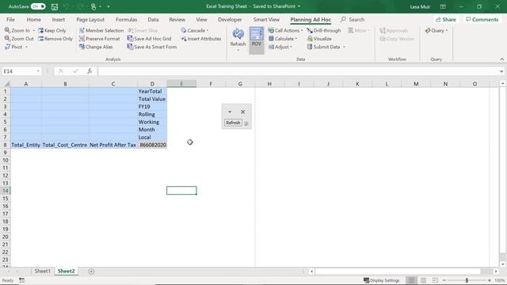Click Cell Actions
The height and width of the screenshot is (285, 507).
(x=284, y=30)
